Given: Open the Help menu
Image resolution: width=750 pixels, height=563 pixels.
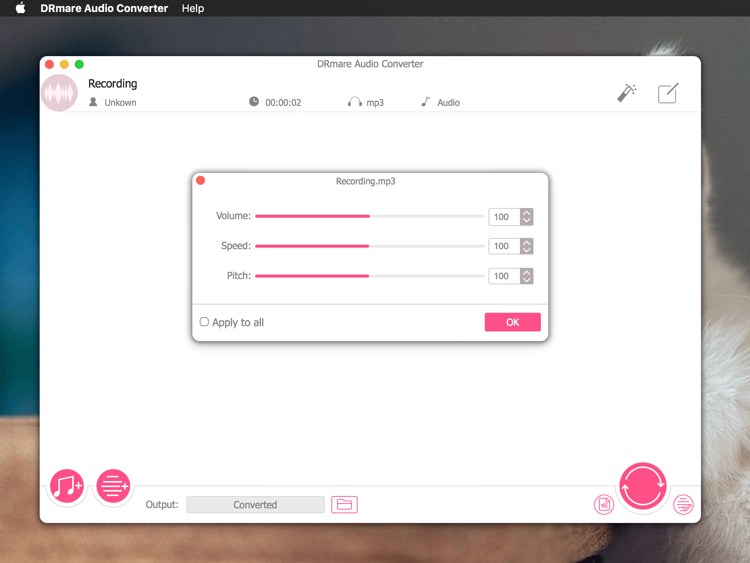Looking at the screenshot, I should [x=193, y=8].
